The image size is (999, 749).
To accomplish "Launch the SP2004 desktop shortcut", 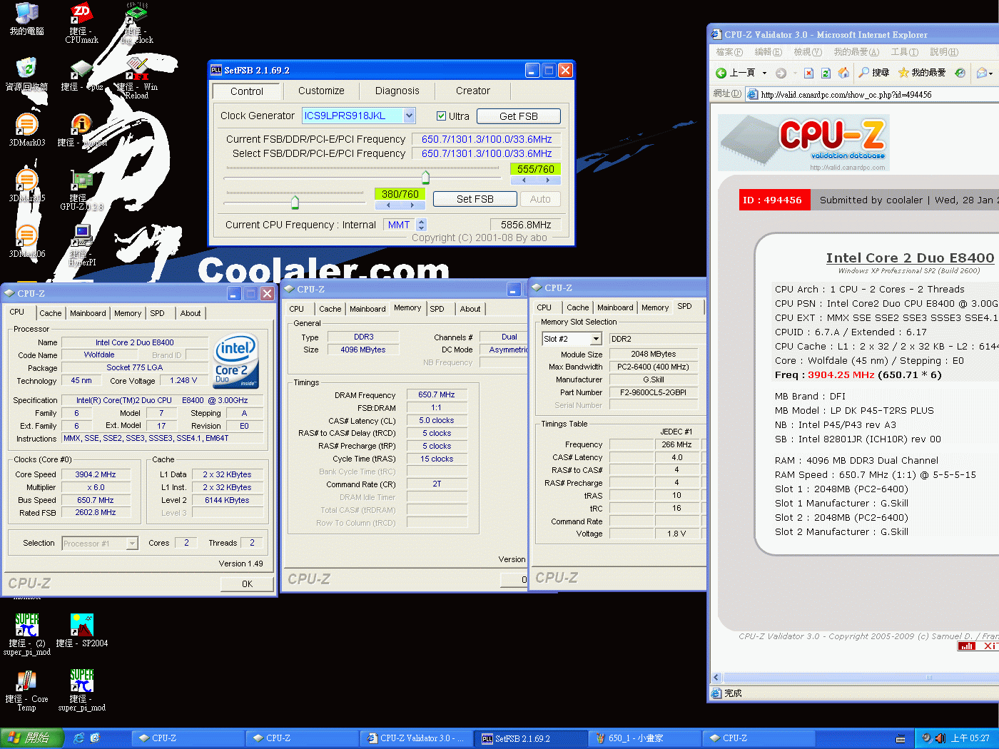I will [x=82, y=631].
